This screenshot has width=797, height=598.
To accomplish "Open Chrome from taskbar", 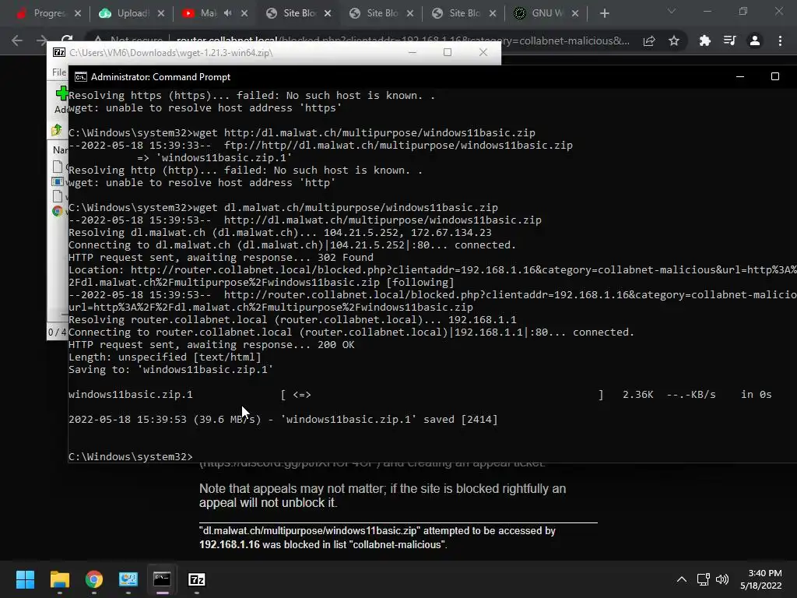I will [94, 579].
